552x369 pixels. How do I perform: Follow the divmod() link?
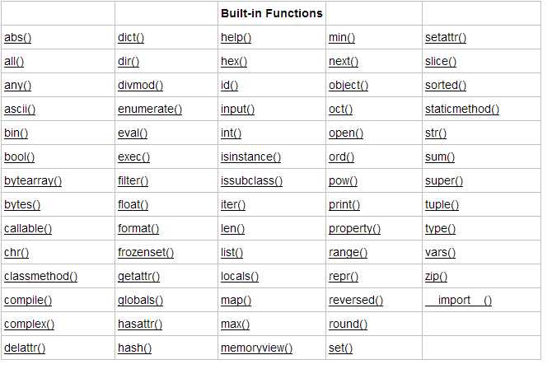click(x=140, y=85)
